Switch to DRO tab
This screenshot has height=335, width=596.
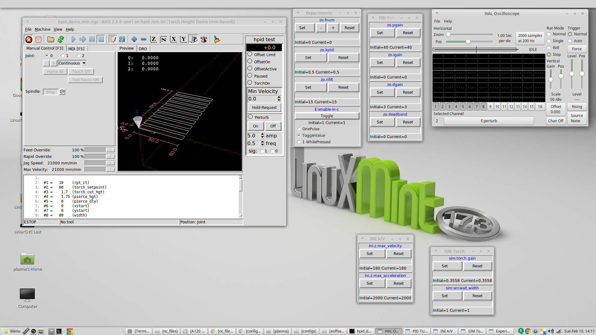coord(143,49)
